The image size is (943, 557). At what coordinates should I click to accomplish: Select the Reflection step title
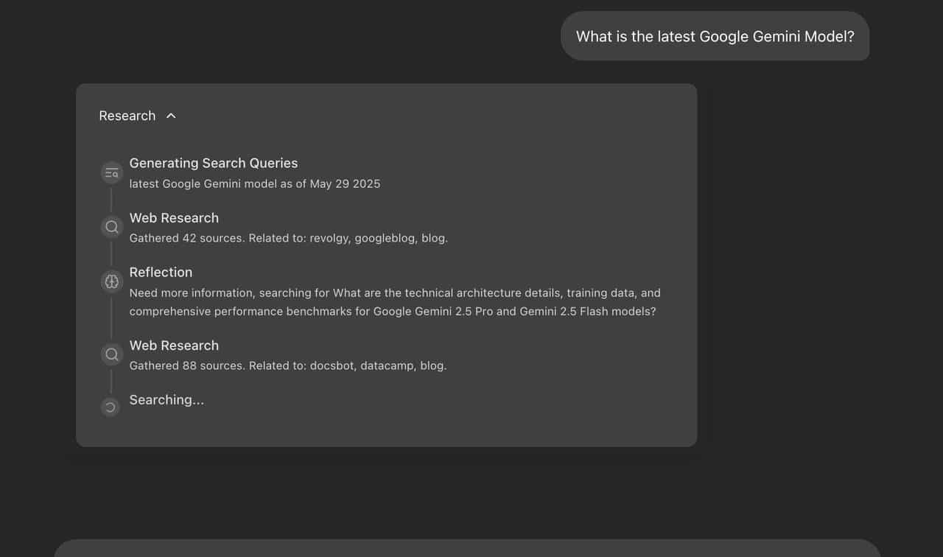161,273
